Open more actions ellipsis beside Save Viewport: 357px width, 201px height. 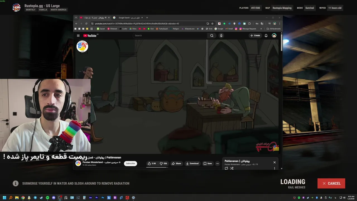pos(218,164)
